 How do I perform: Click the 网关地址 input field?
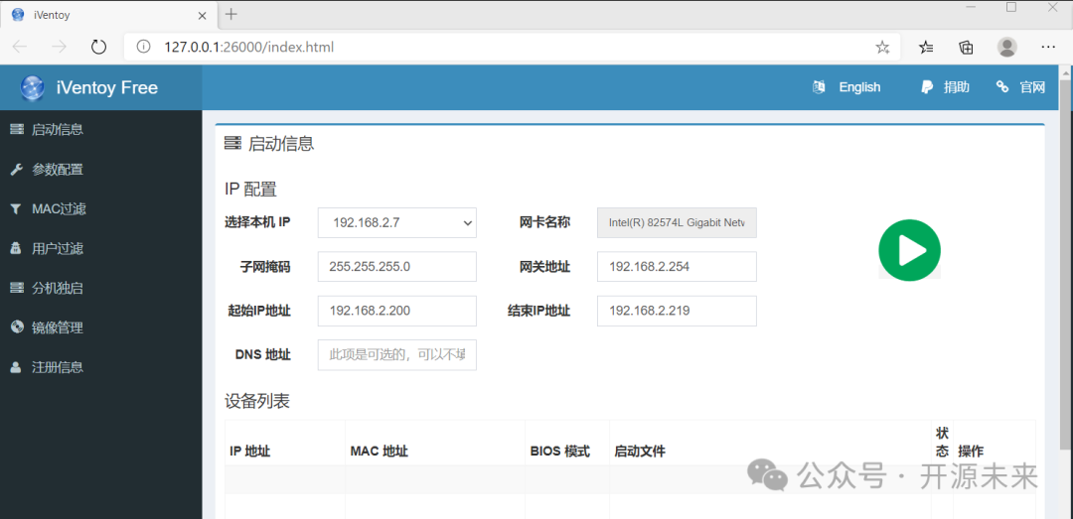tap(677, 267)
